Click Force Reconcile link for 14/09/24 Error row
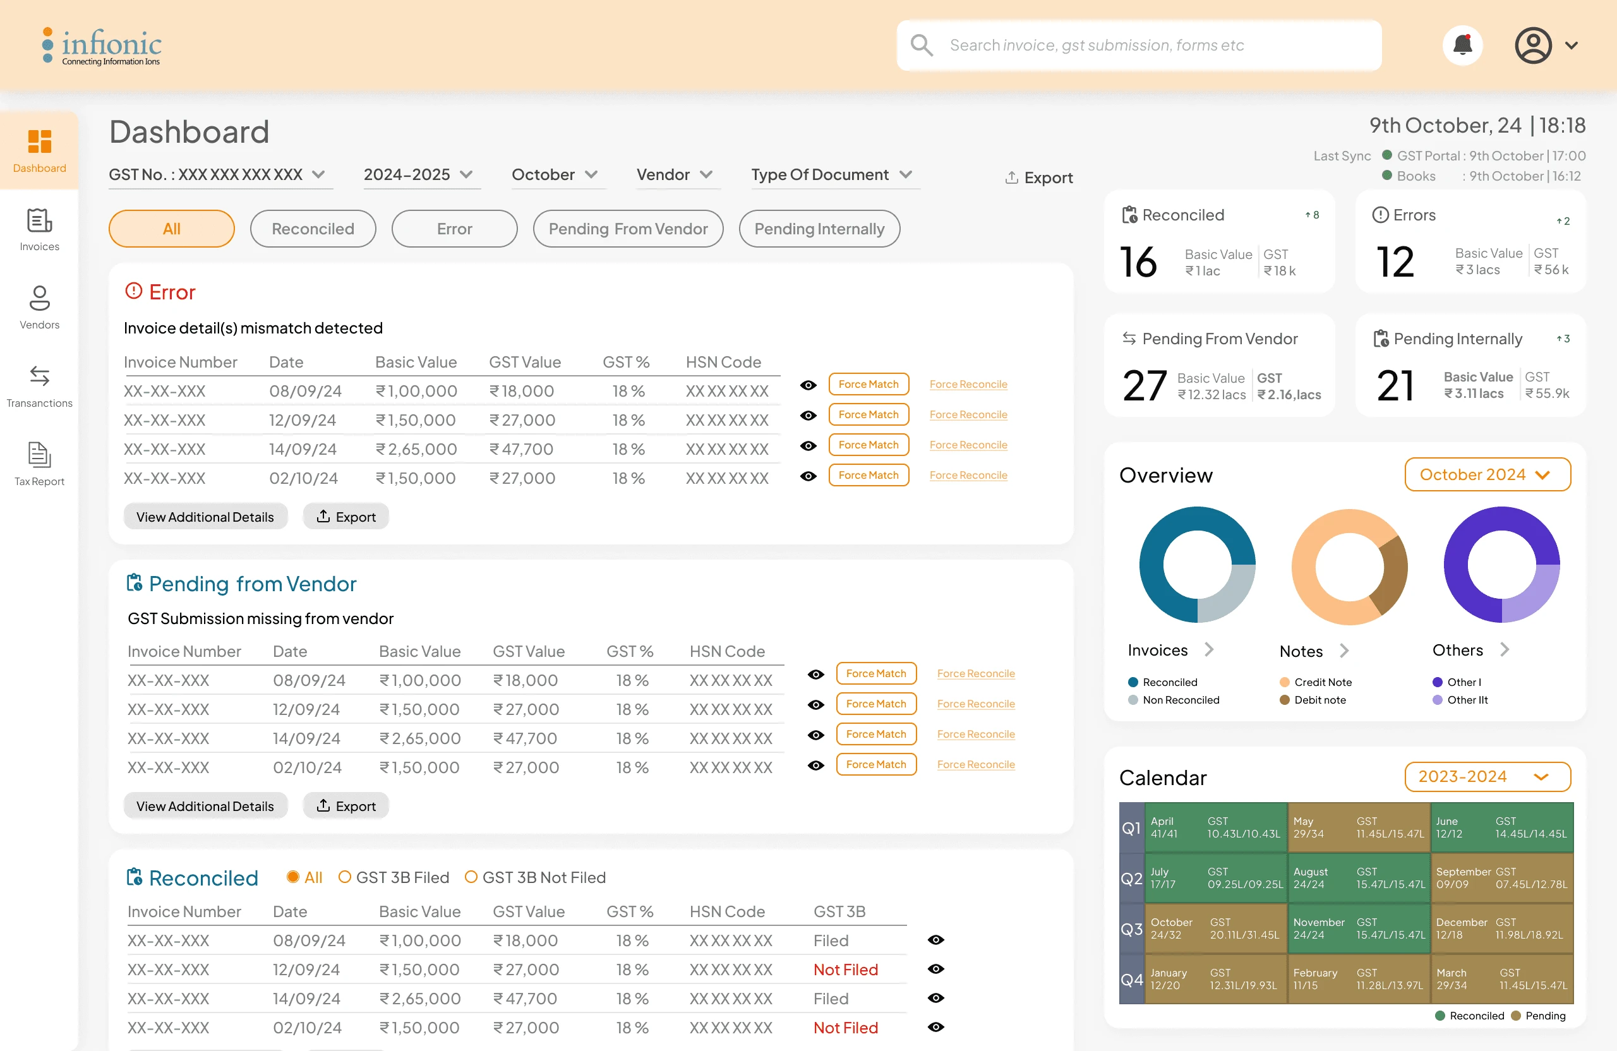The width and height of the screenshot is (1617, 1051). click(x=968, y=445)
